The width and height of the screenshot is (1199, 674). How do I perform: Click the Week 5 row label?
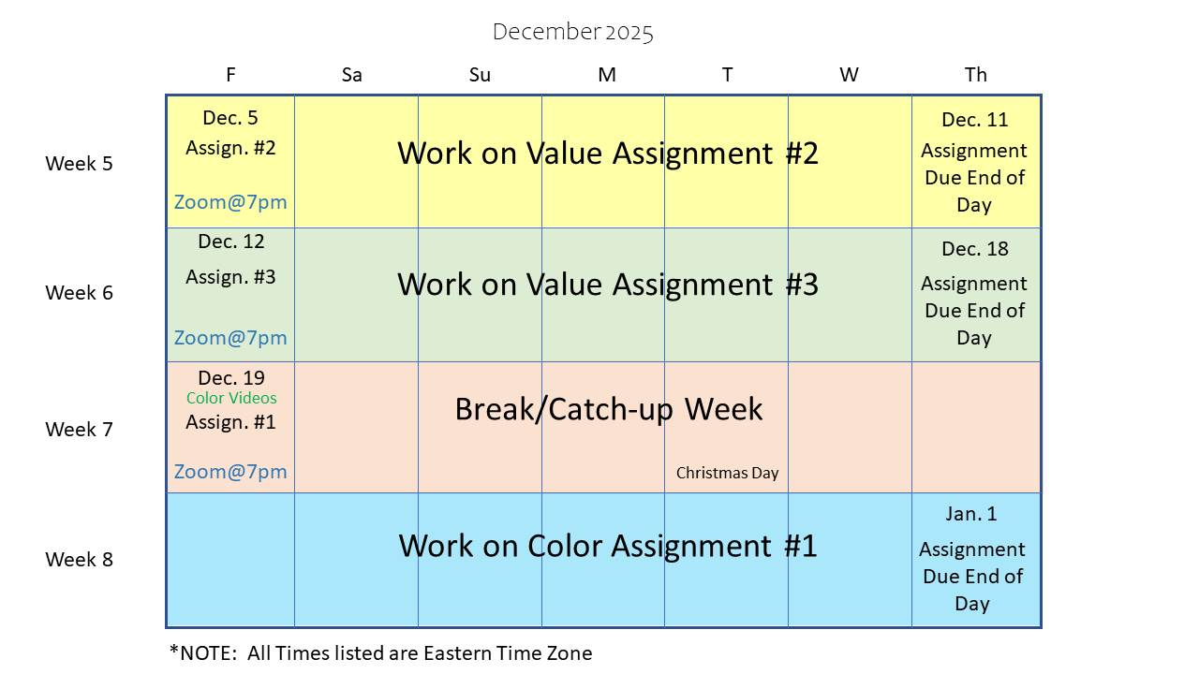coord(79,163)
